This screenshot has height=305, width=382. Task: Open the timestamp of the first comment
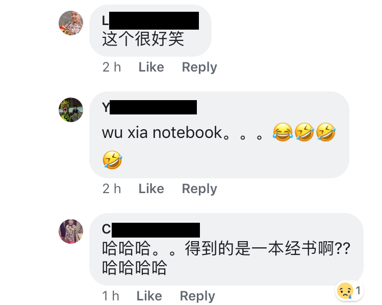pos(112,67)
